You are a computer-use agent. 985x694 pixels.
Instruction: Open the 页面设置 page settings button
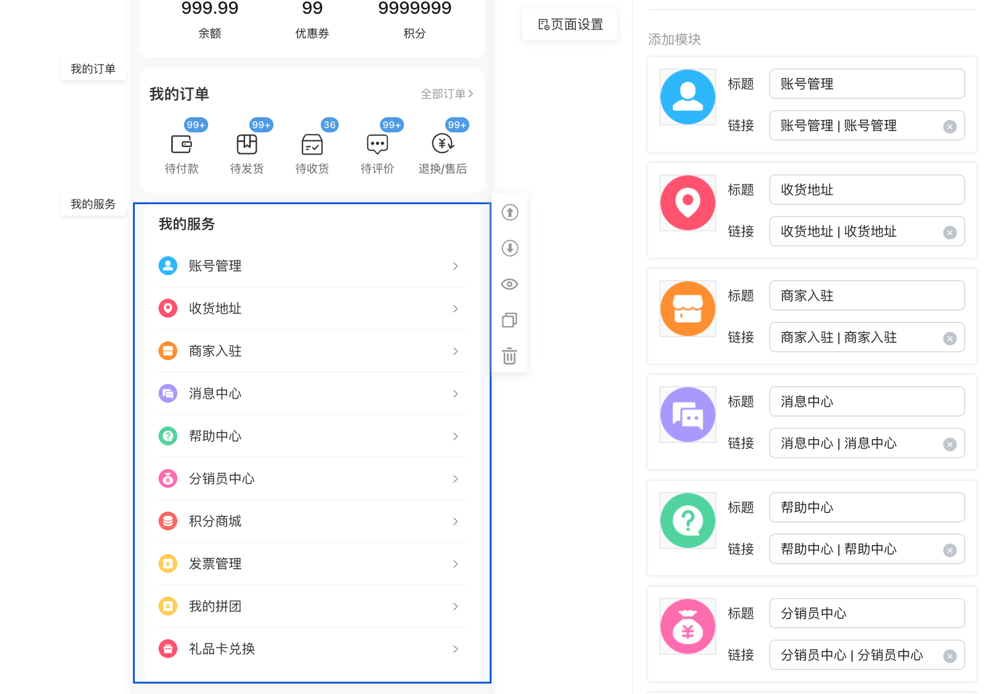570,25
